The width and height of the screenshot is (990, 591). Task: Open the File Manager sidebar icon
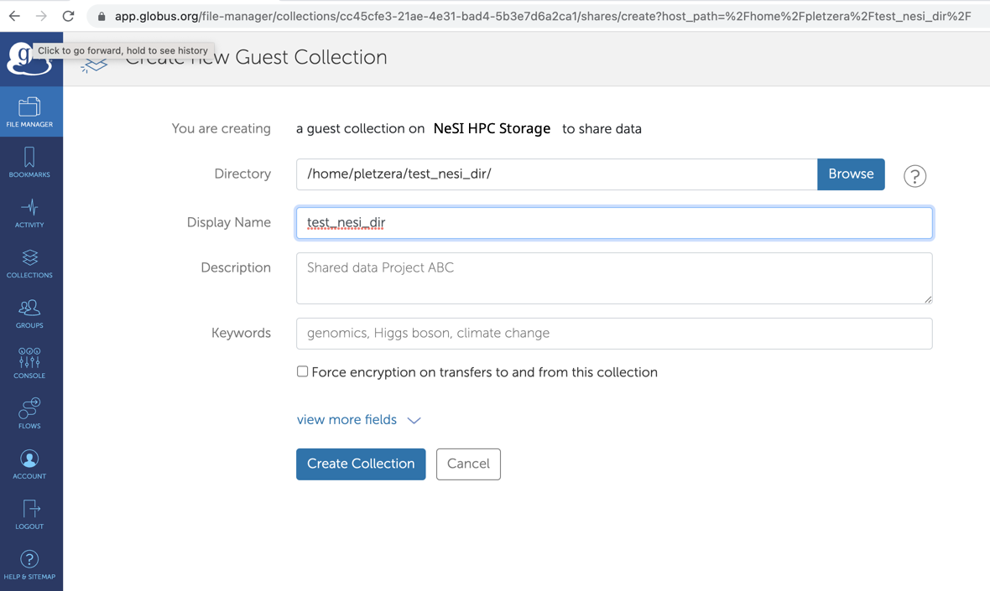click(x=30, y=112)
